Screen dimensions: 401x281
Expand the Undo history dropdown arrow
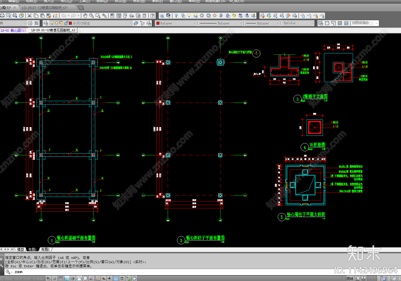[x=68, y=16]
